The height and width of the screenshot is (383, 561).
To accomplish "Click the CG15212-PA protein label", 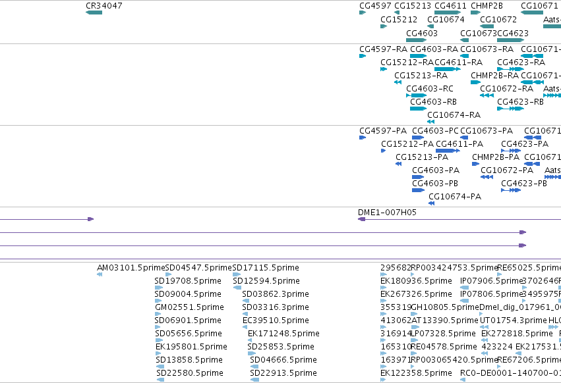I will tap(407, 144).
